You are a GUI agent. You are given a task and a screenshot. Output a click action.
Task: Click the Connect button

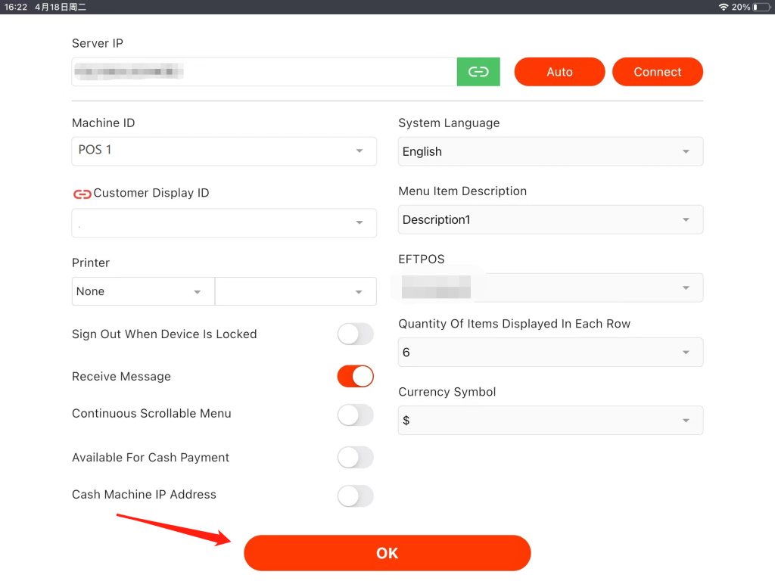tap(657, 72)
